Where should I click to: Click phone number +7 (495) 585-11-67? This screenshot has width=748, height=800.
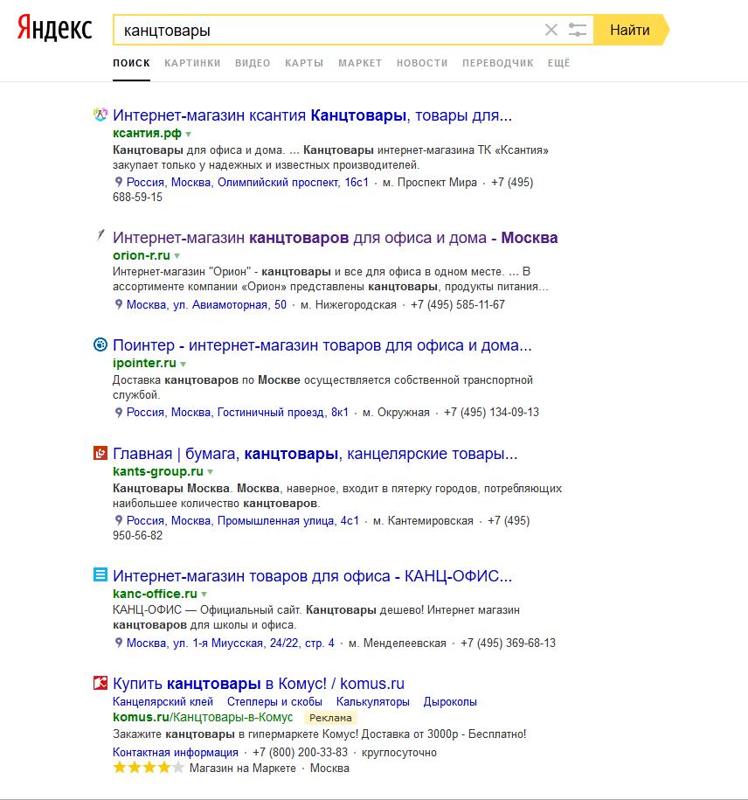pyautogui.click(x=458, y=304)
